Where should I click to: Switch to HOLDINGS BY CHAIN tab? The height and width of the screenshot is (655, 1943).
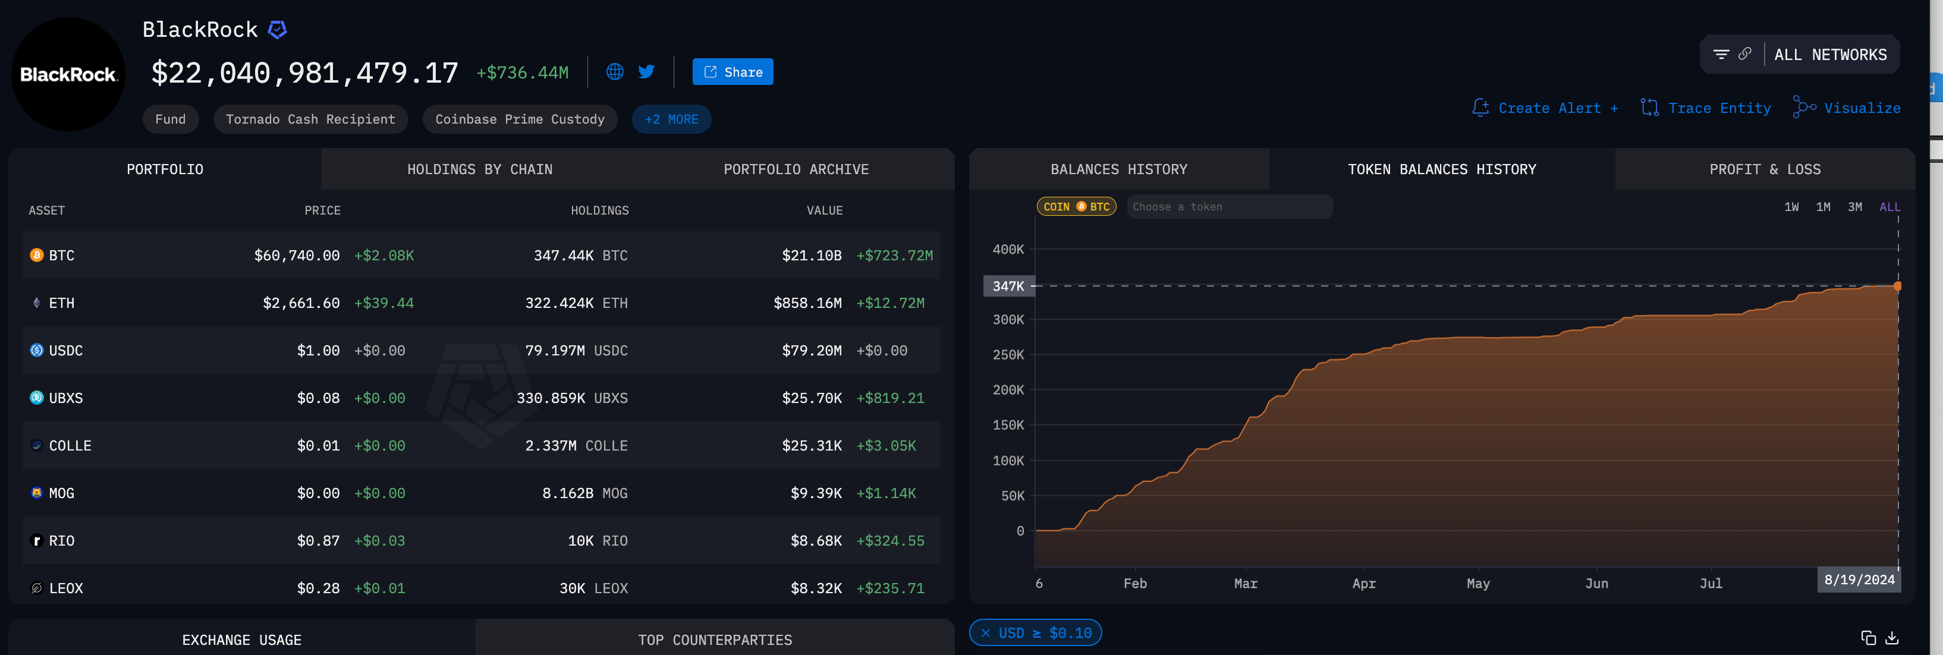[x=480, y=169]
